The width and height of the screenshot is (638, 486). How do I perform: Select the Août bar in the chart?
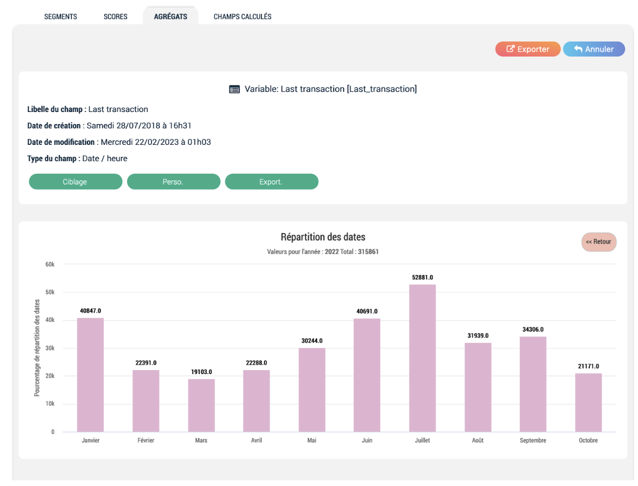point(478,387)
